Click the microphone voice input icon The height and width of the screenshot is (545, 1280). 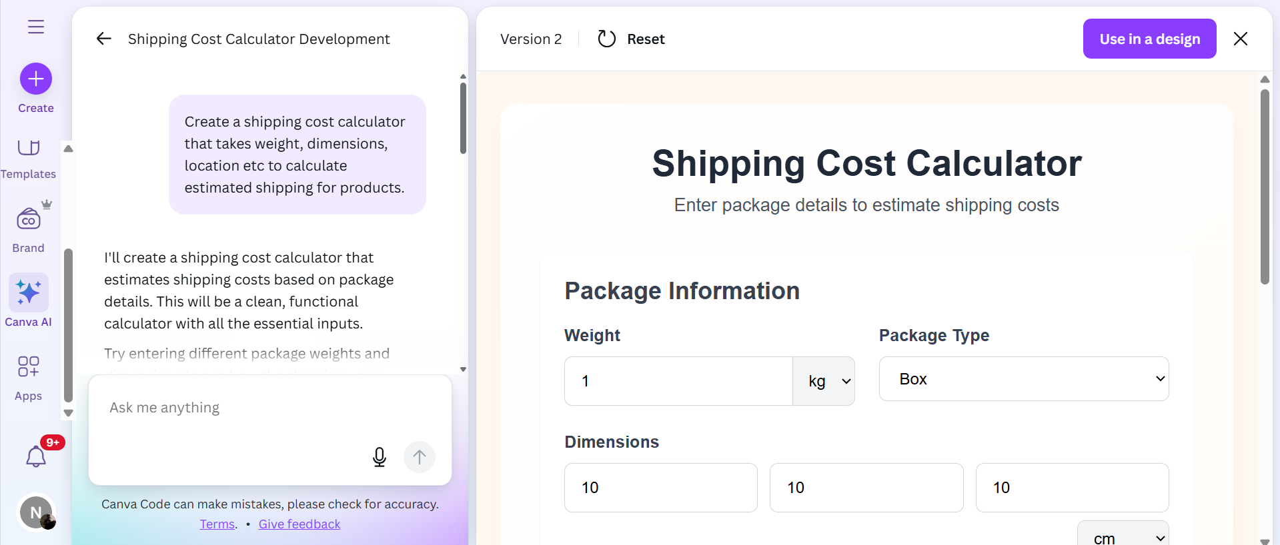pyautogui.click(x=379, y=457)
